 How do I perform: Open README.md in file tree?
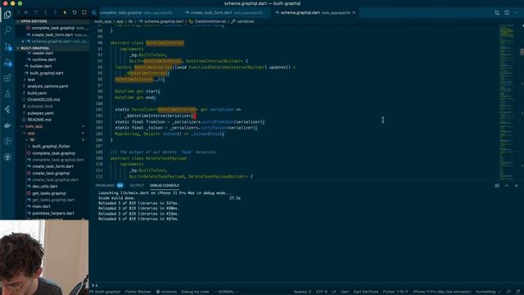(x=38, y=120)
